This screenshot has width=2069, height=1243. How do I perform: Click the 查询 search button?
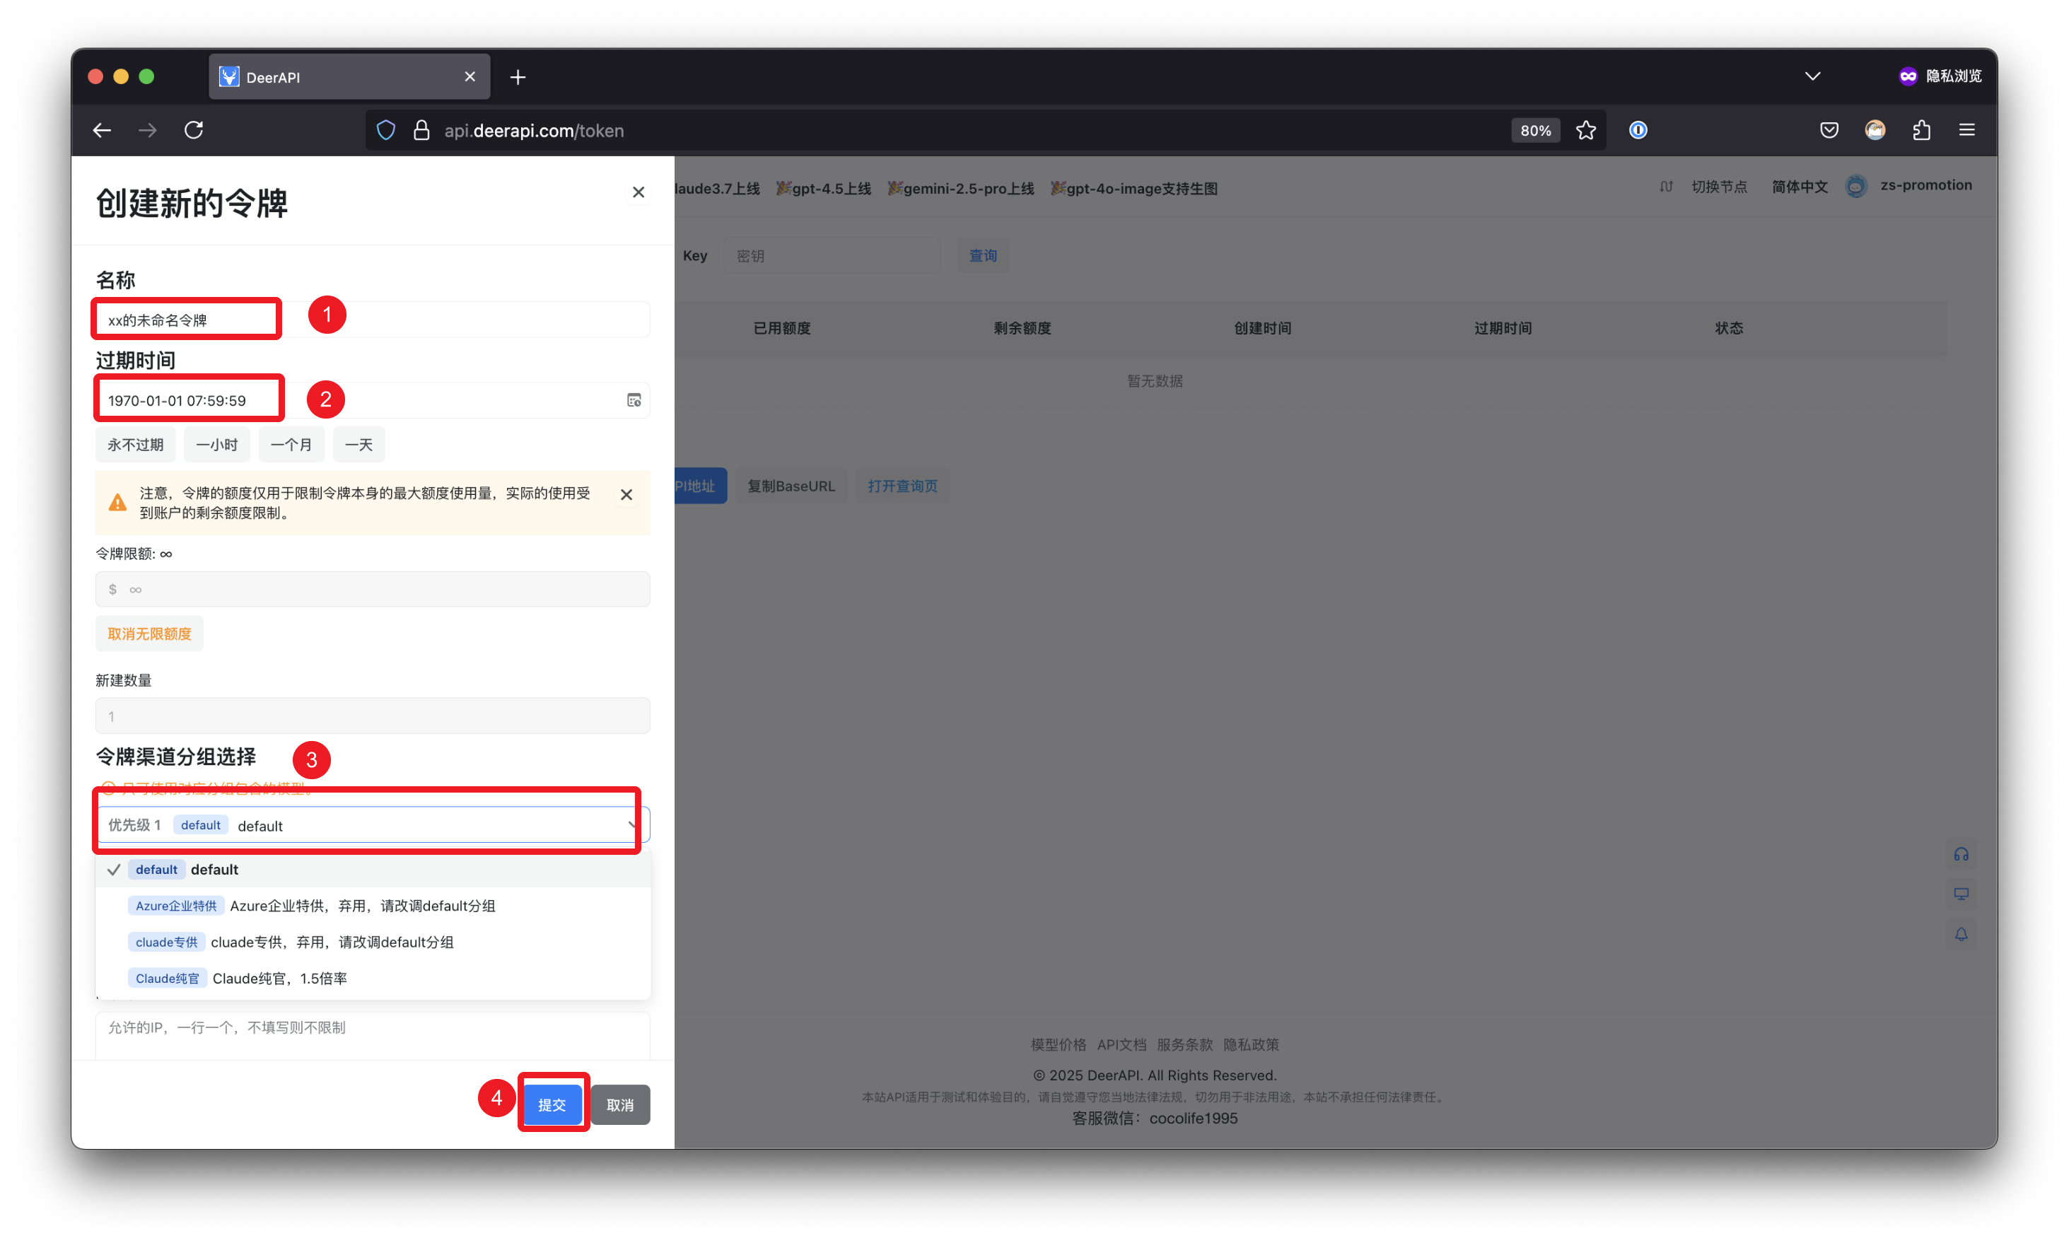pos(984,255)
